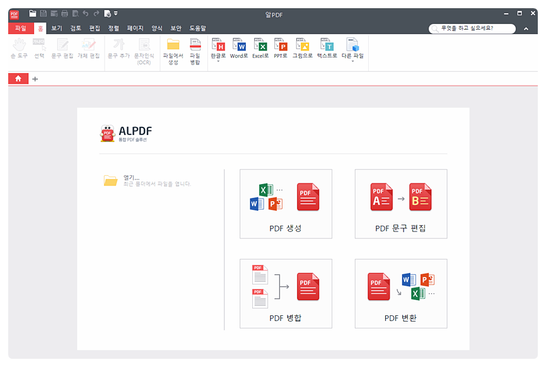Add a new tab with plus button

pyautogui.click(x=35, y=79)
